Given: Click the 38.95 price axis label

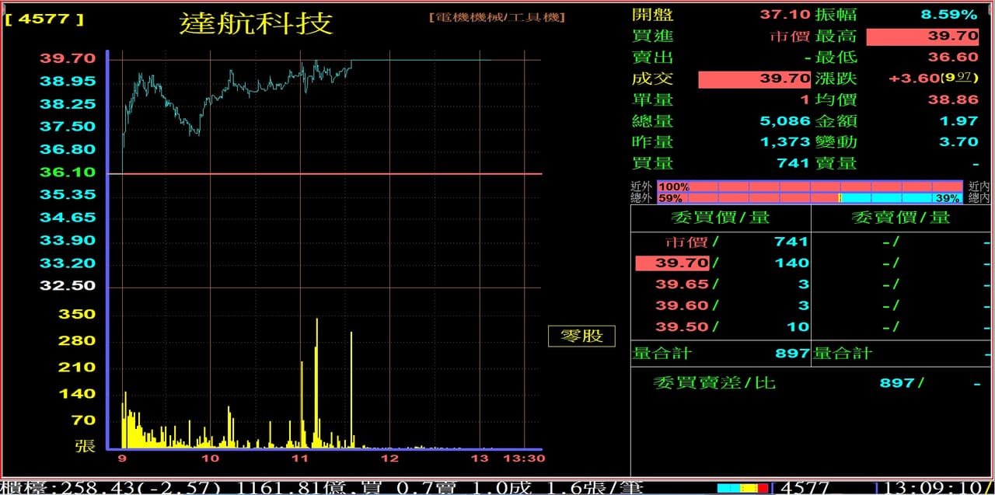Looking at the screenshot, I should (68, 81).
